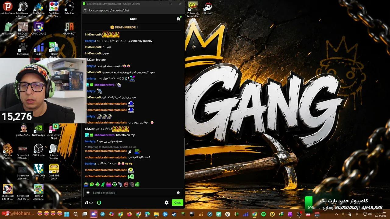Viewport: 390px width, 219px height.
Task: Open OneNote from taskbar
Action: coord(290,214)
